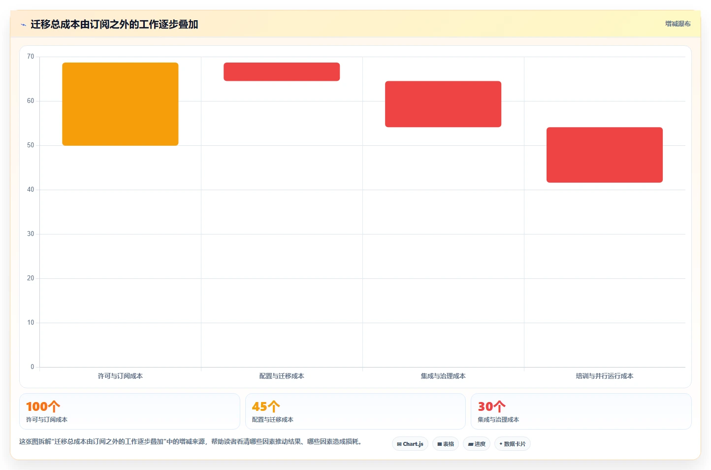Select the red 配置与迁移成本 bar
Viewport: 711px width, 470px height.
click(282, 71)
